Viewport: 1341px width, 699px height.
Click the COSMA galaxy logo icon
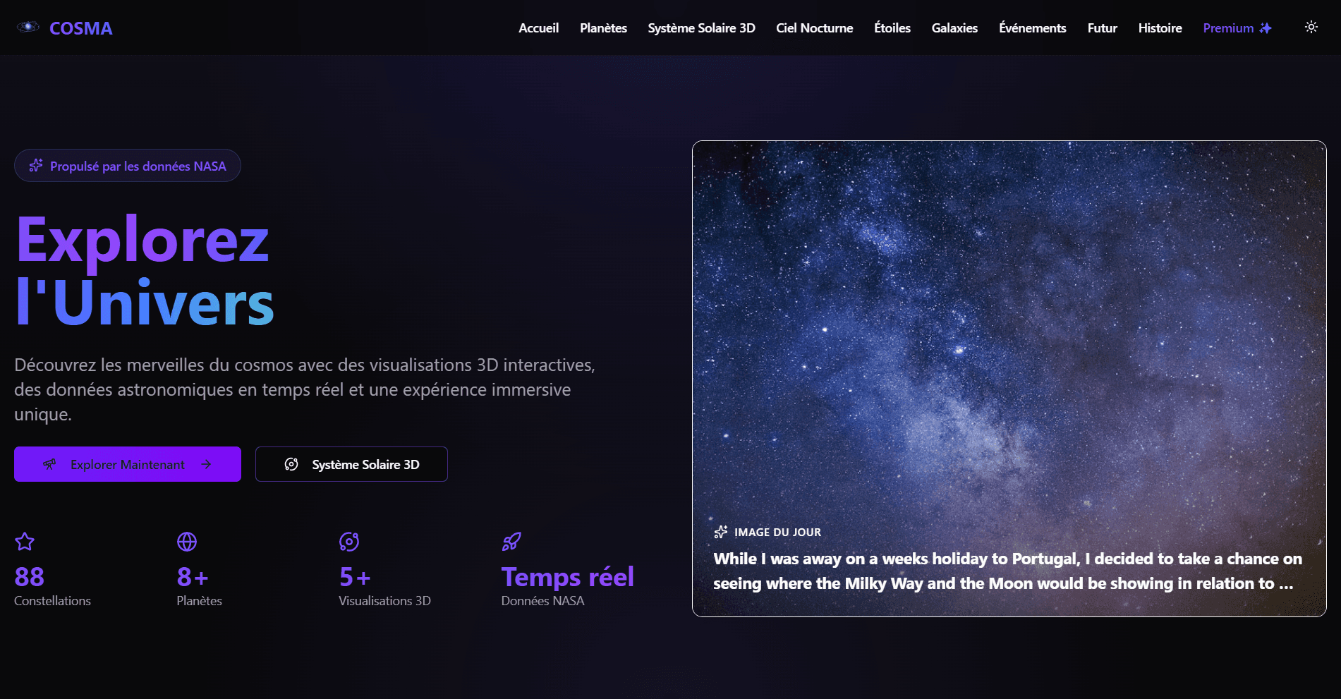point(28,27)
